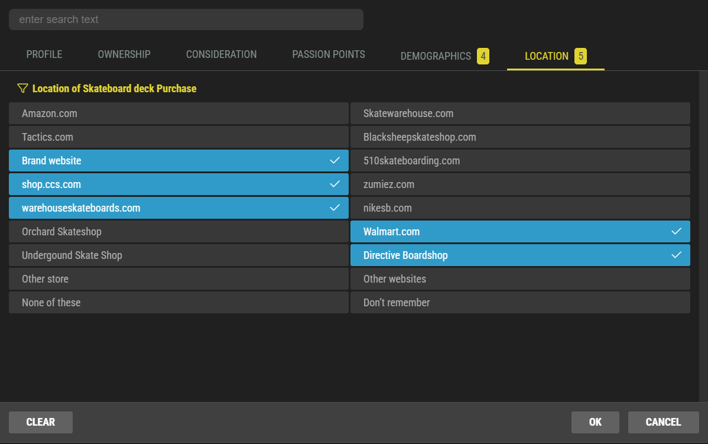Click the Location of Skateboard deck Purchase heading
This screenshot has height=444, width=708.
pos(114,89)
